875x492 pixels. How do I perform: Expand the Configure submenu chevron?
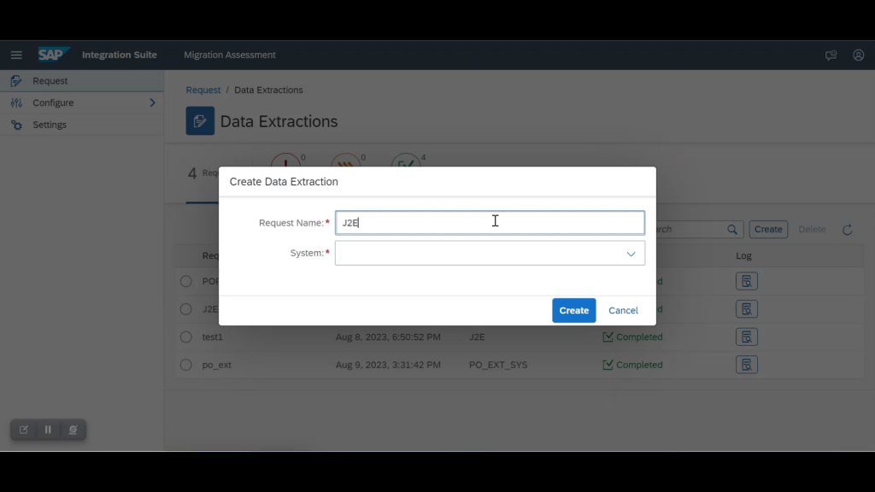(x=152, y=102)
